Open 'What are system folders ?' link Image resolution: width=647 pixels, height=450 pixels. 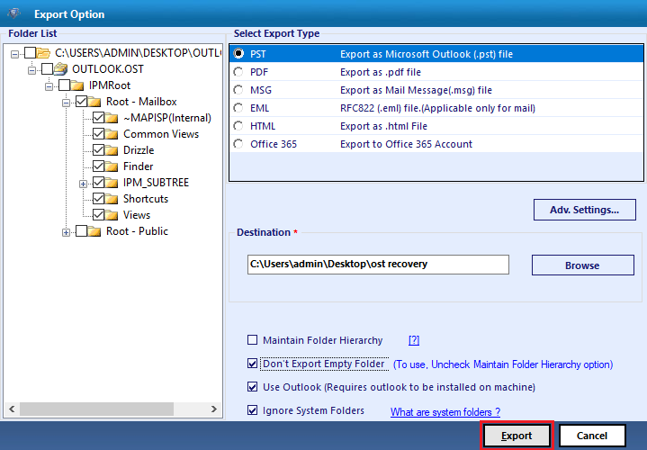click(445, 412)
